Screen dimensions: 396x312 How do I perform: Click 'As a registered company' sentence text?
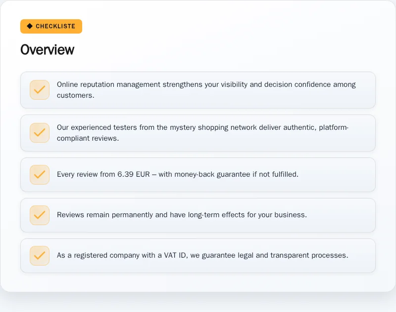pyautogui.click(x=202, y=255)
